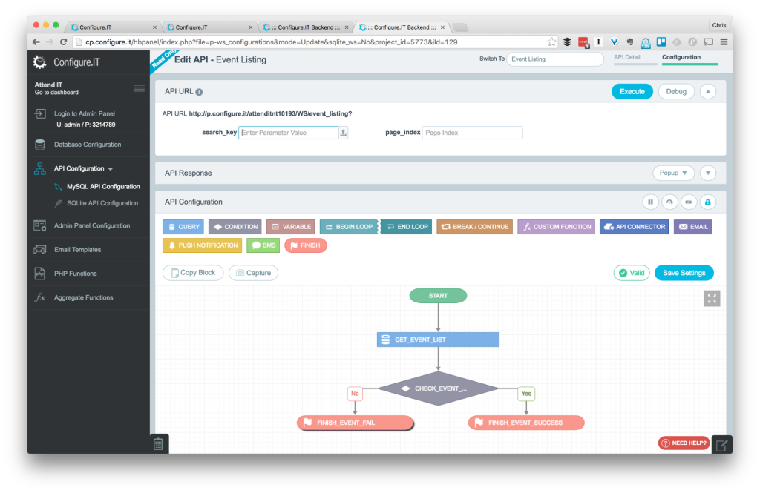Open the Chrome hamburger menu
Image resolution: width=760 pixels, height=493 pixels.
click(x=724, y=42)
